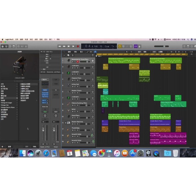
Task: Open the Mixer toolbar icon
Action: click(22, 46)
